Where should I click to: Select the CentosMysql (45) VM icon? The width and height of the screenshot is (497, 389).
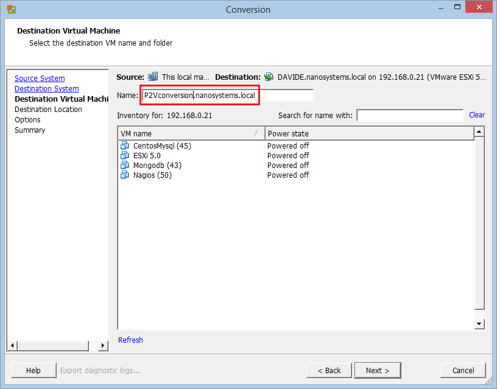125,145
